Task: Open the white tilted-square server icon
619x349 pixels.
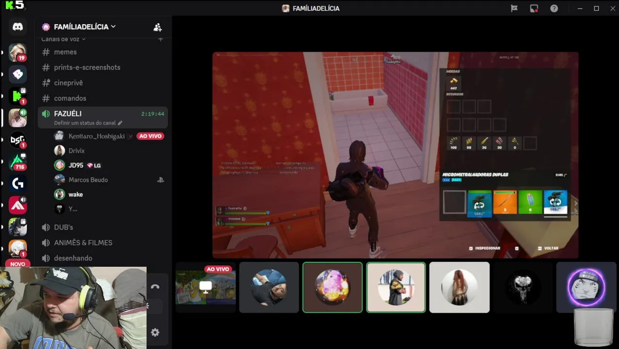Action: click(18, 74)
